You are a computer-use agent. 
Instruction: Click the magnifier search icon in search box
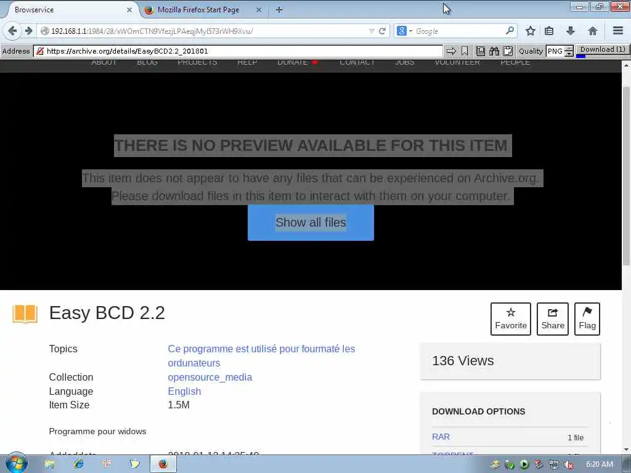[x=510, y=31]
